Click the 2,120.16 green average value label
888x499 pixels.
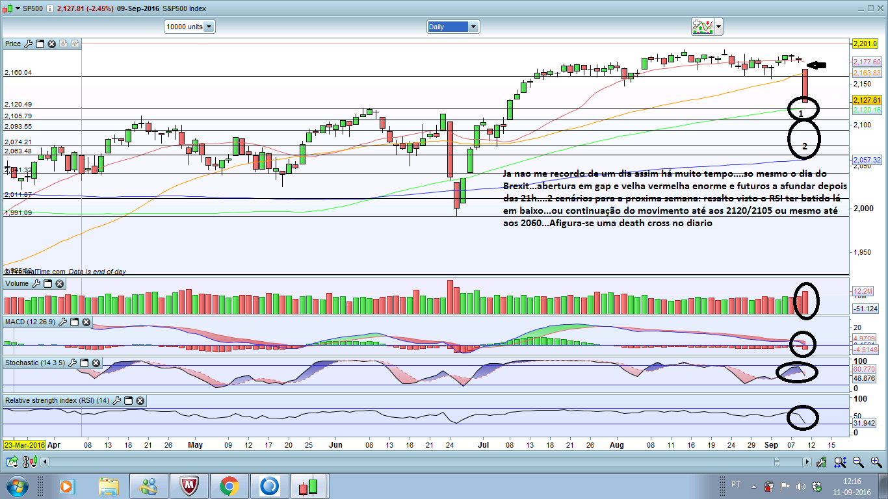(x=867, y=110)
